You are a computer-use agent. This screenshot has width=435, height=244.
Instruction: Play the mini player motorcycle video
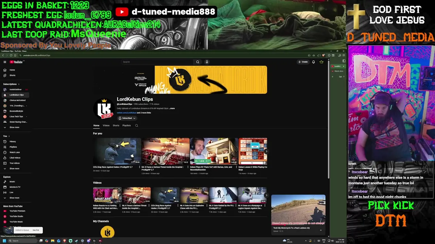pyautogui.click(x=298, y=210)
